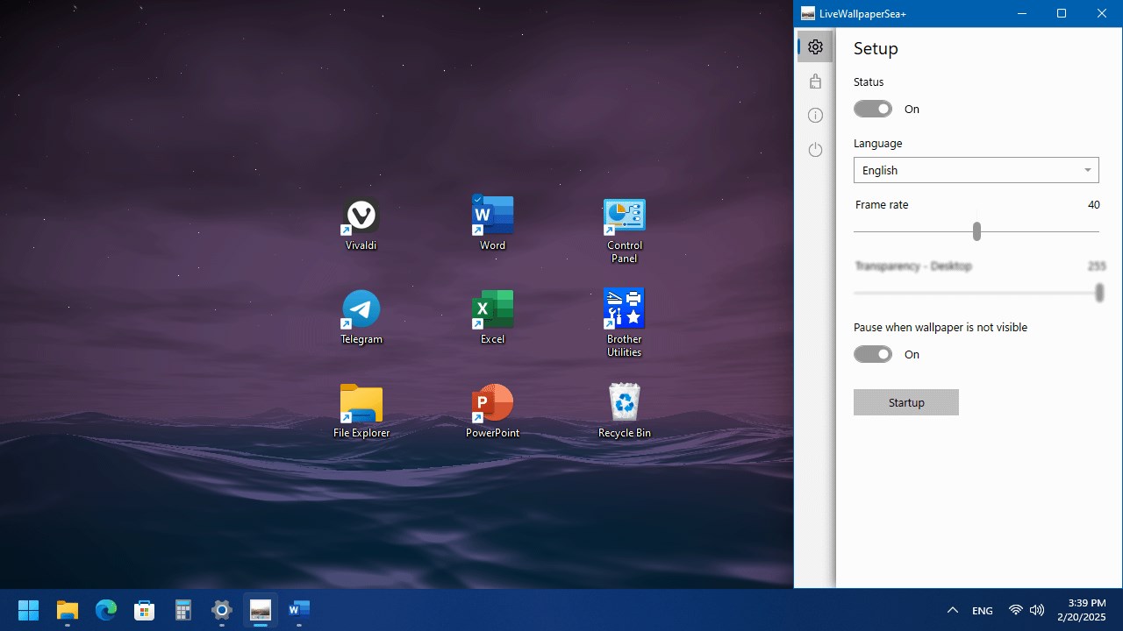Click the Transparency value 255
This screenshot has height=631, width=1123.
(1097, 266)
